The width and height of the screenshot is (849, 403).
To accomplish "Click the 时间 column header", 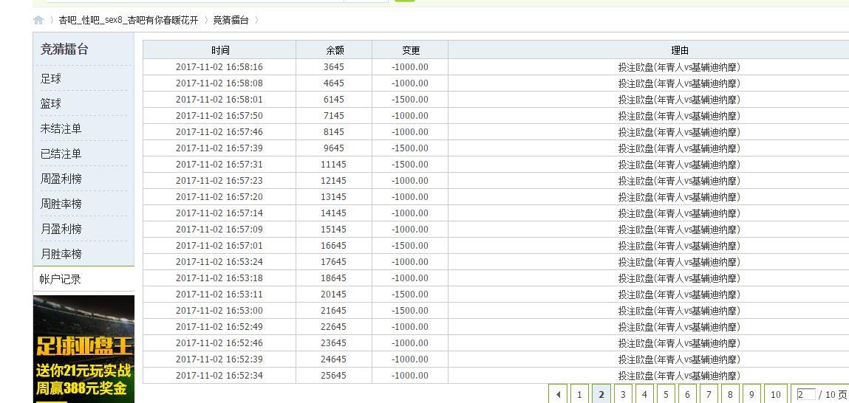I will (x=219, y=50).
